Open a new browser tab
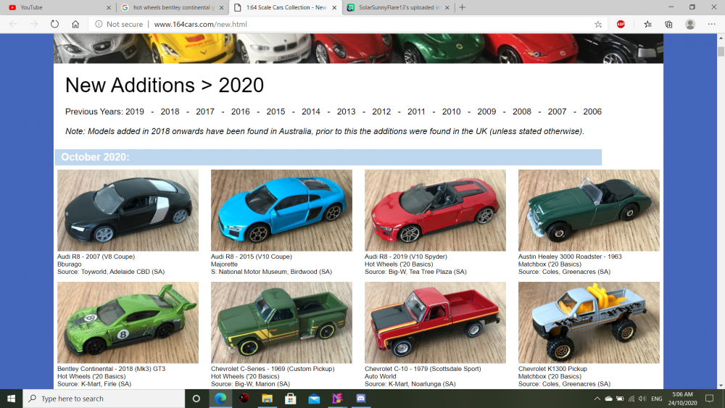The image size is (725, 408). [462, 7]
